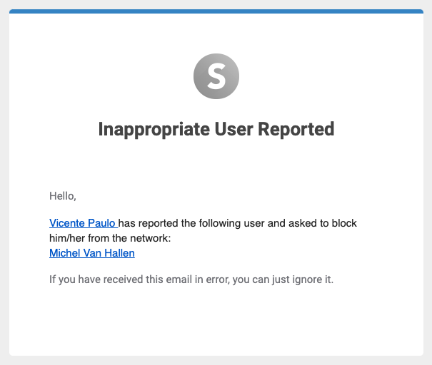Open Michel Van Hallen's profile link
This screenshot has width=432, height=365.
tap(92, 253)
